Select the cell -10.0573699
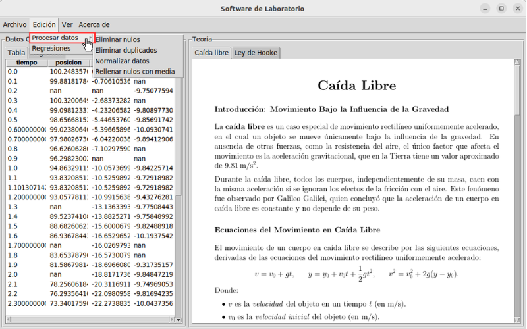527x329 pixels. tap(111, 168)
